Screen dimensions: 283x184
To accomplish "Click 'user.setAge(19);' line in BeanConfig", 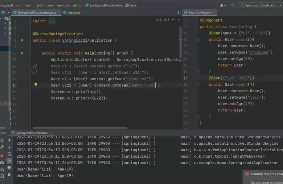I will pyautogui.click(x=236, y=104).
